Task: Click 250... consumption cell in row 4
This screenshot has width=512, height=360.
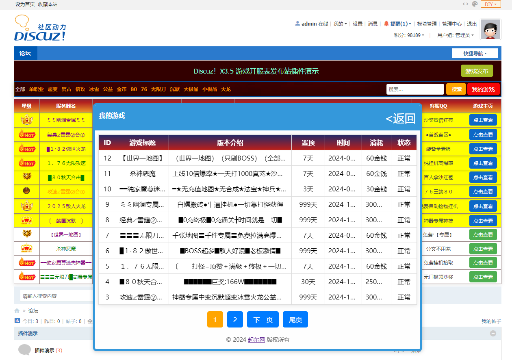Action: [376, 282]
